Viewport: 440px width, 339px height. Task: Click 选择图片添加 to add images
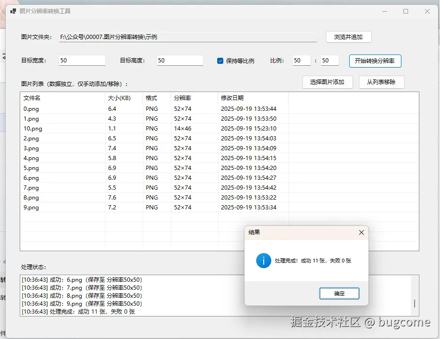[x=328, y=82]
